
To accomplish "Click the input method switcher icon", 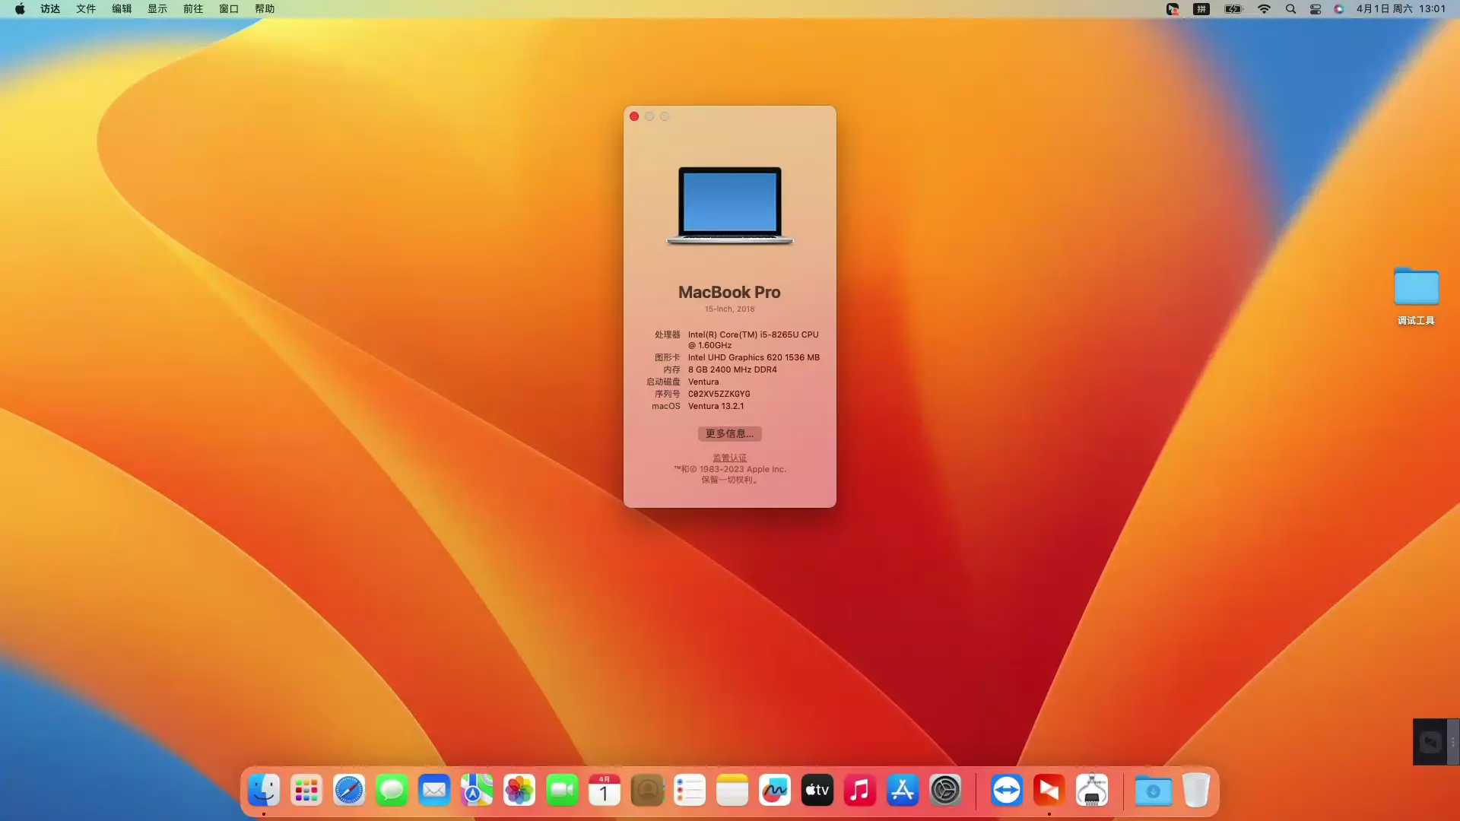I will point(1201,9).
